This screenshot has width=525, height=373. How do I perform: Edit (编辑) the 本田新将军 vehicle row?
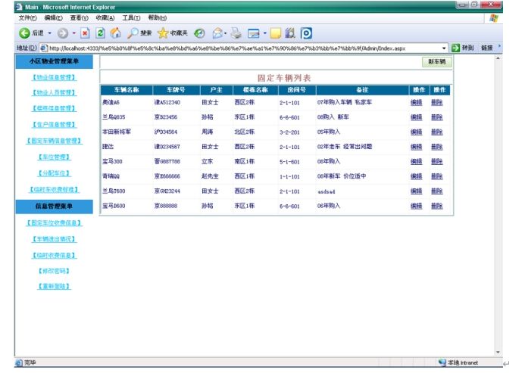pyautogui.click(x=416, y=132)
